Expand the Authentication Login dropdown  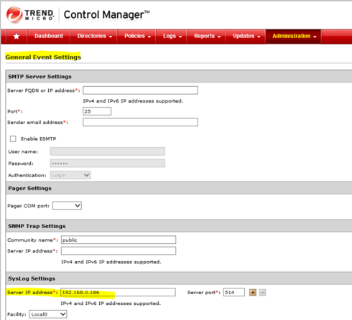click(x=70, y=175)
